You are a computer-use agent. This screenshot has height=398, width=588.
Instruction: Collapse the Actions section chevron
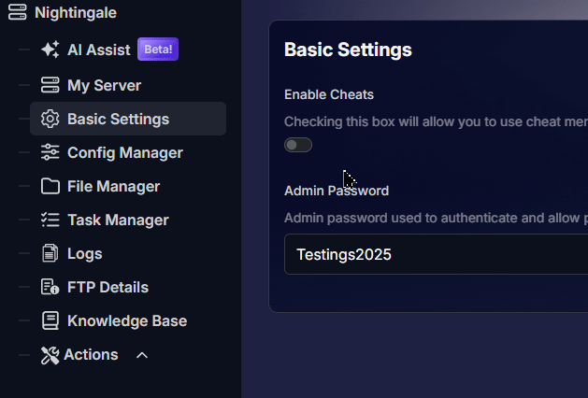[142, 355]
